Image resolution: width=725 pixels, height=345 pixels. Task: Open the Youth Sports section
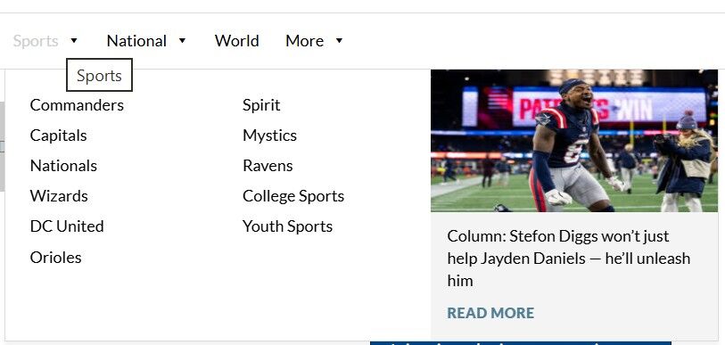(x=287, y=226)
